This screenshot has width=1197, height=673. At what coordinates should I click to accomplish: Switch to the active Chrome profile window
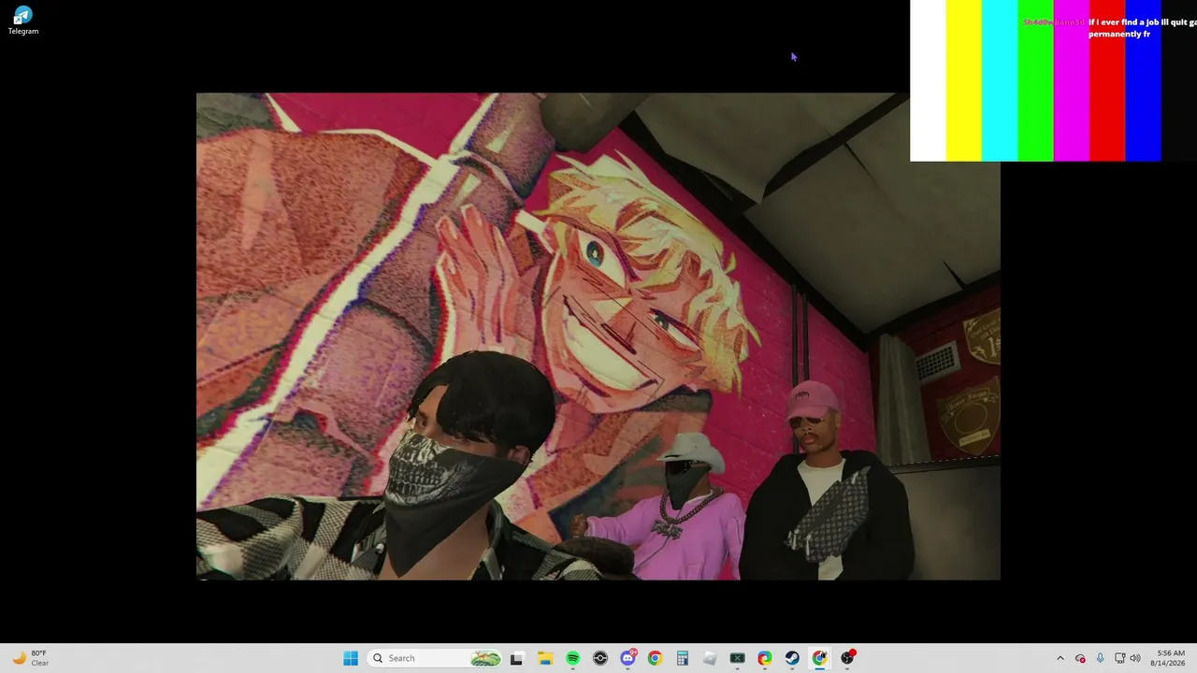click(819, 658)
